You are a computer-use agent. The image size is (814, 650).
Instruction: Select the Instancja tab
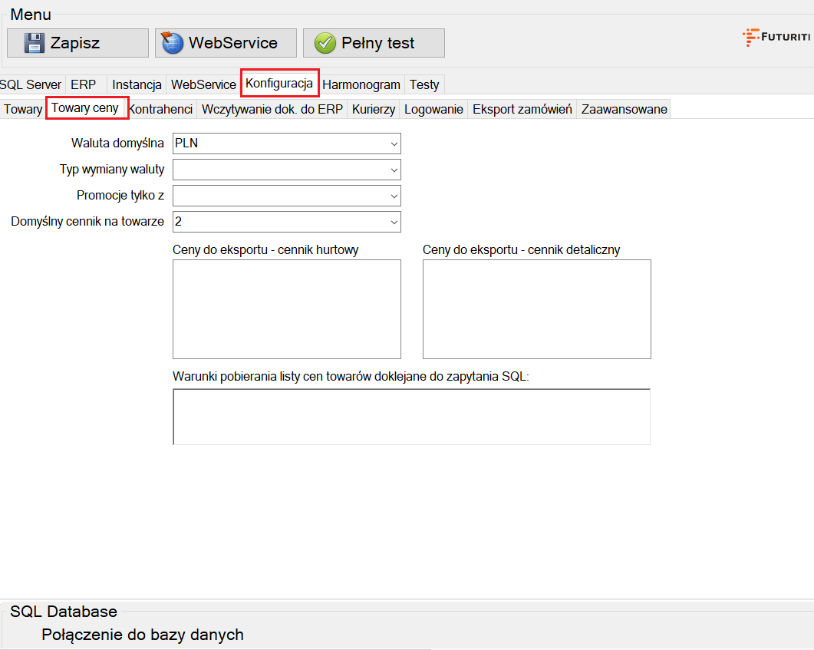pyautogui.click(x=137, y=84)
